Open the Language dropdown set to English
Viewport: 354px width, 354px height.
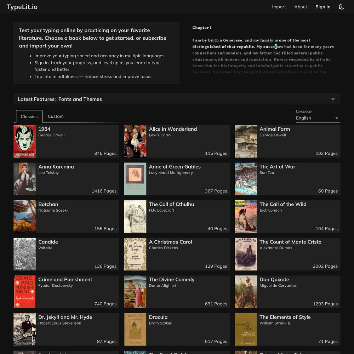pos(318,118)
